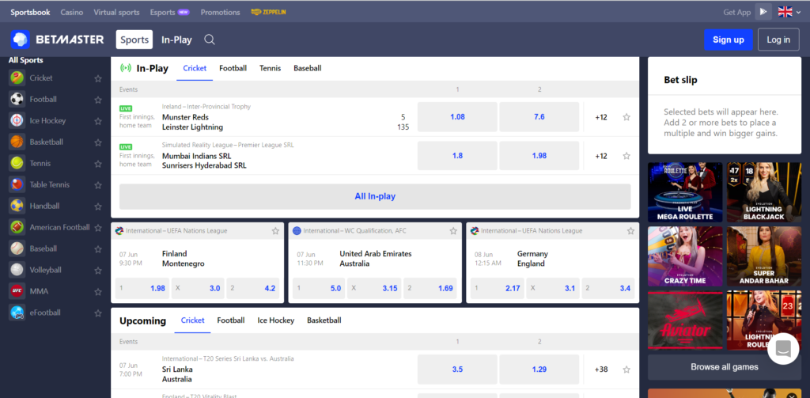Viewport: 810px width, 398px height.
Task: Star the Sri Lanka vs Australia match
Action: tap(626, 370)
